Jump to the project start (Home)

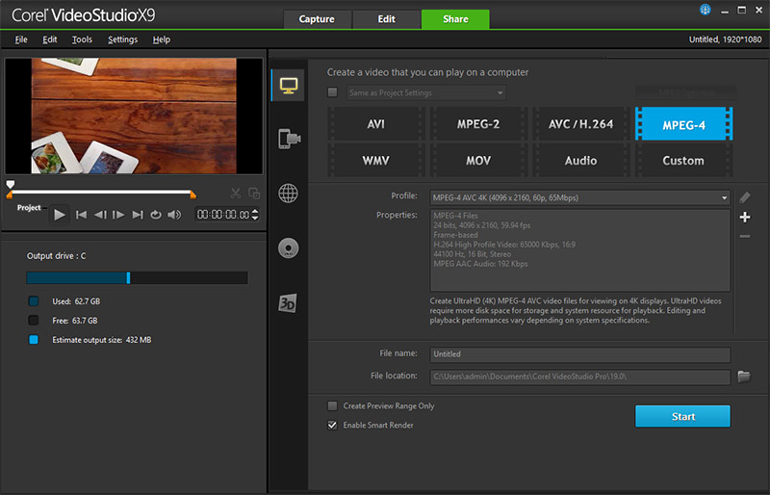[x=82, y=215]
